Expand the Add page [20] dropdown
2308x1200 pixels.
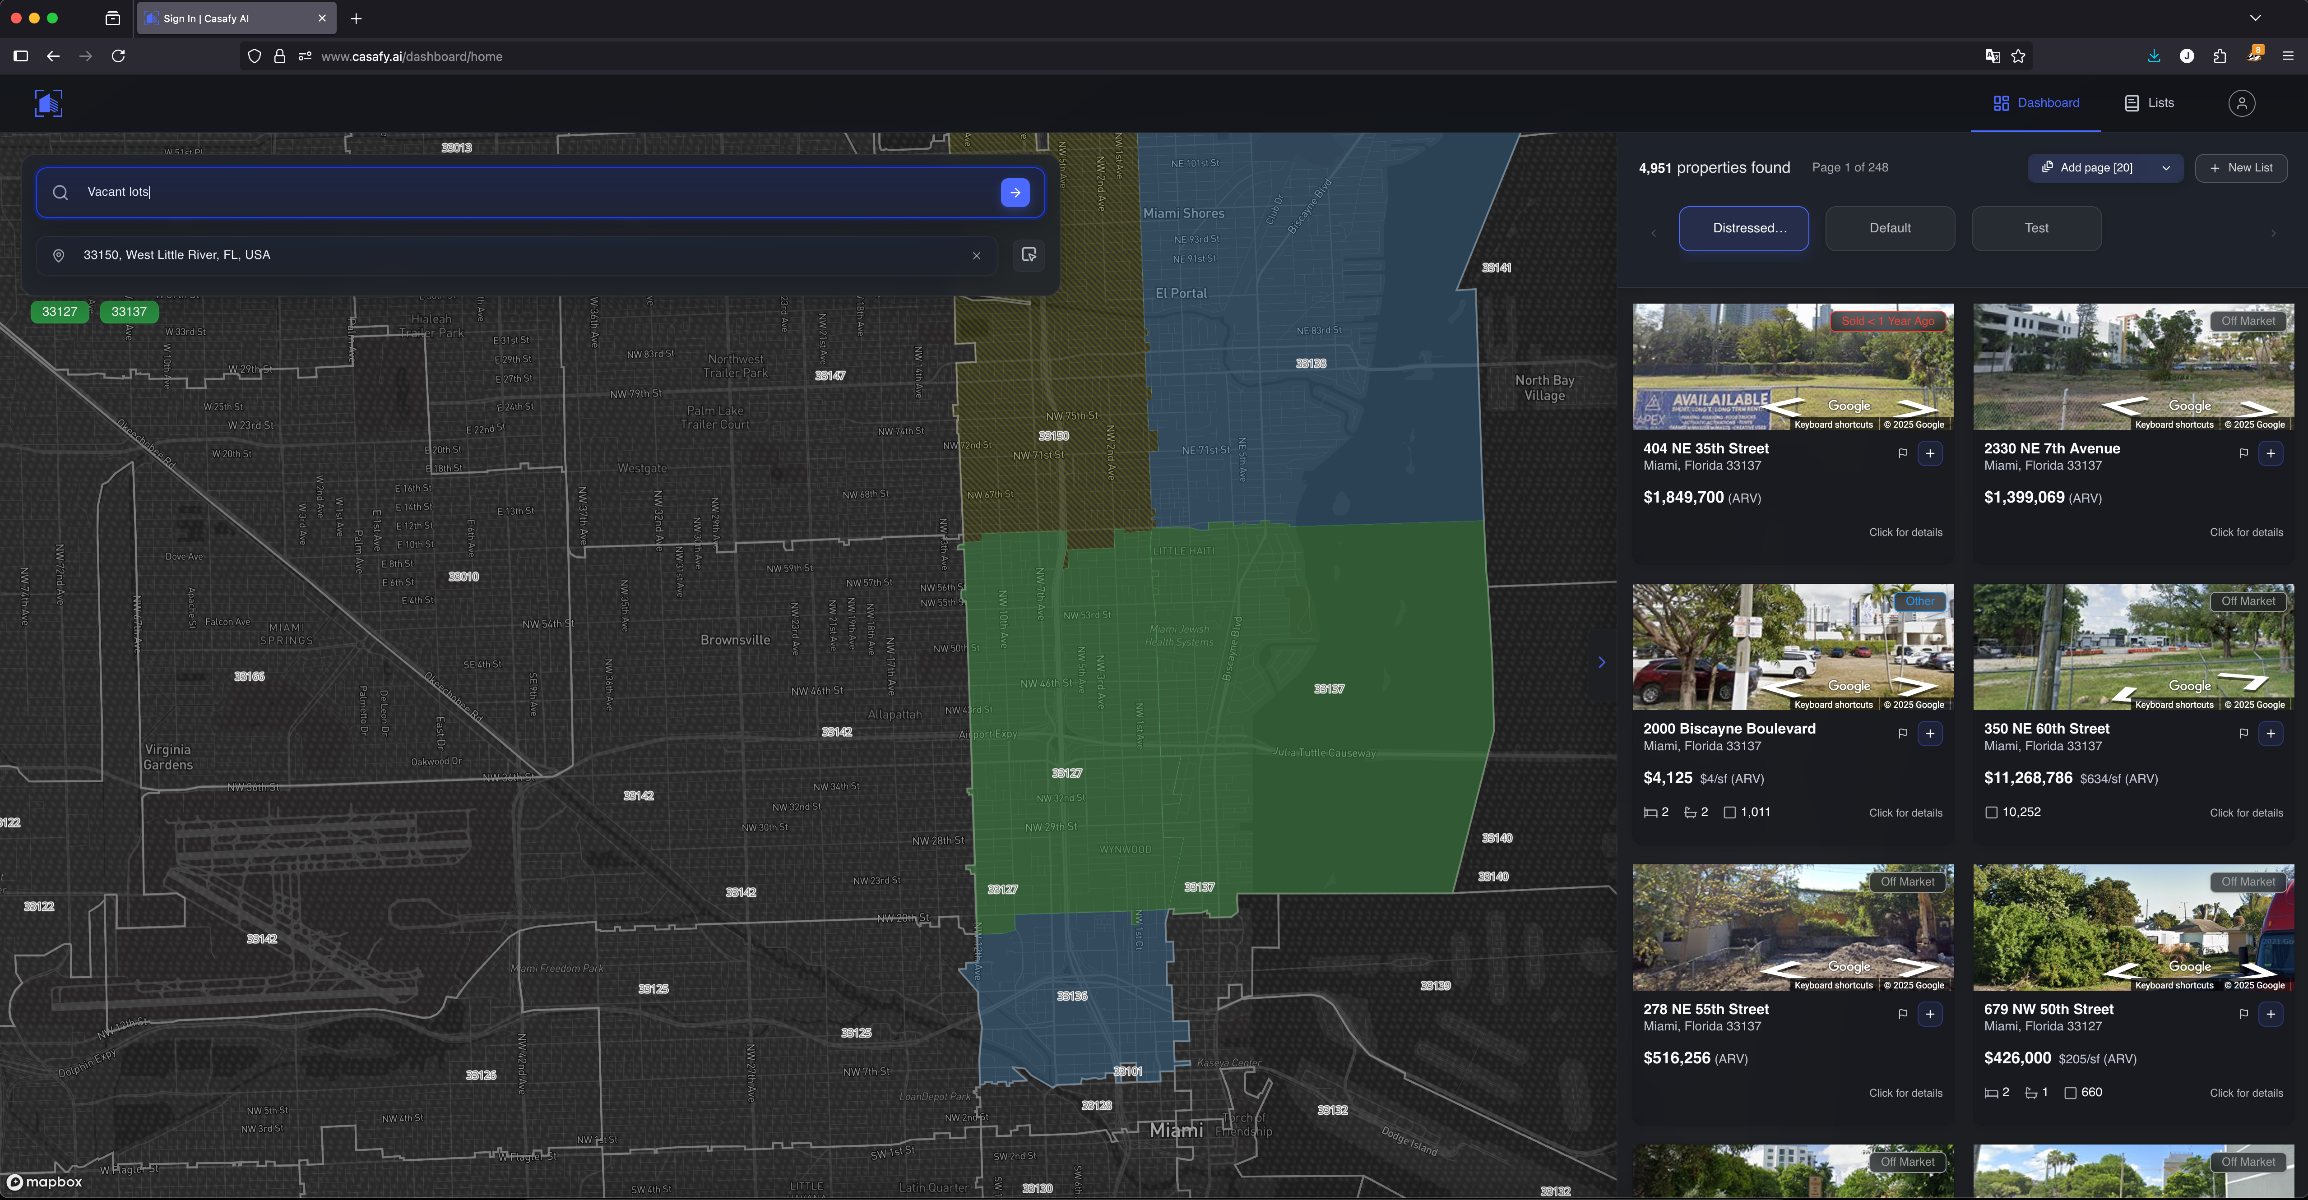coord(2165,168)
